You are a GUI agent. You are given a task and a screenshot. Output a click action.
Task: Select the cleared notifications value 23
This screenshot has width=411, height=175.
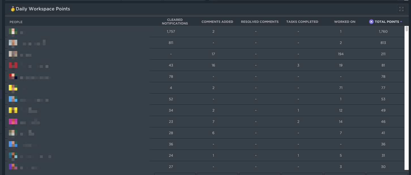click(171, 122)
